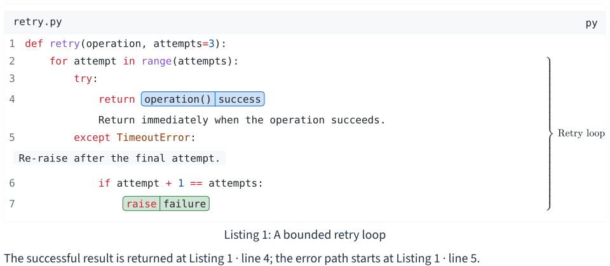This screenshot has height=266, width=610.
Task: Click the green failure annotation badge
Action: pyautogui.click(x=184, y=204)
